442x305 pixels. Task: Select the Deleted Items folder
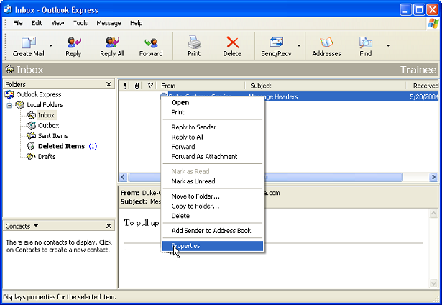[60, 146]
